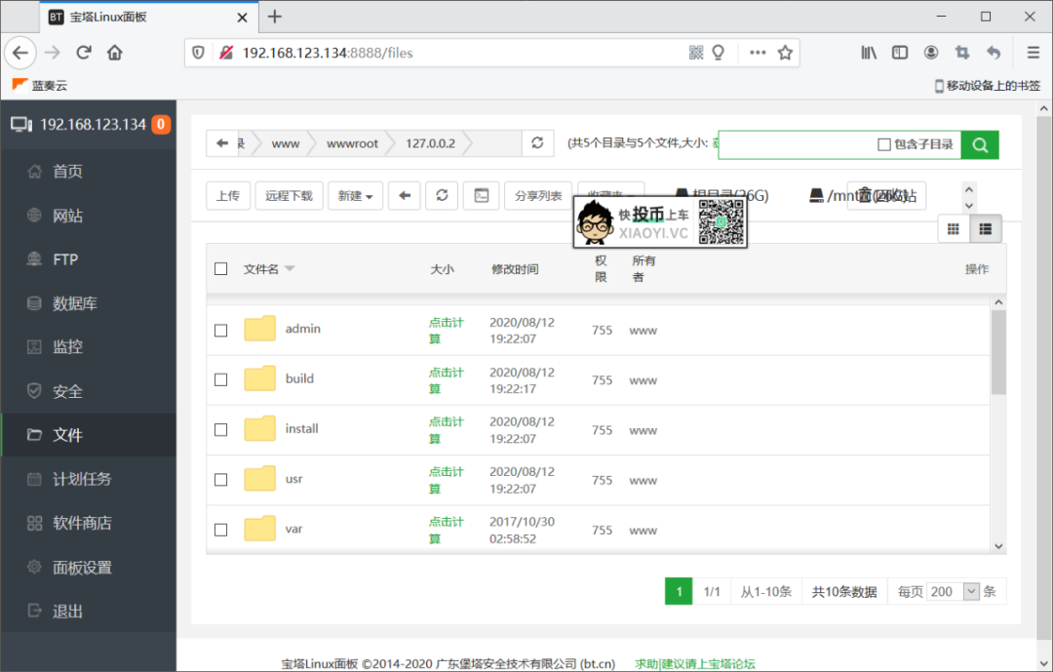Open the 分享列表 button
Viewport: 1053px width, 672px height.
point(538,195)
